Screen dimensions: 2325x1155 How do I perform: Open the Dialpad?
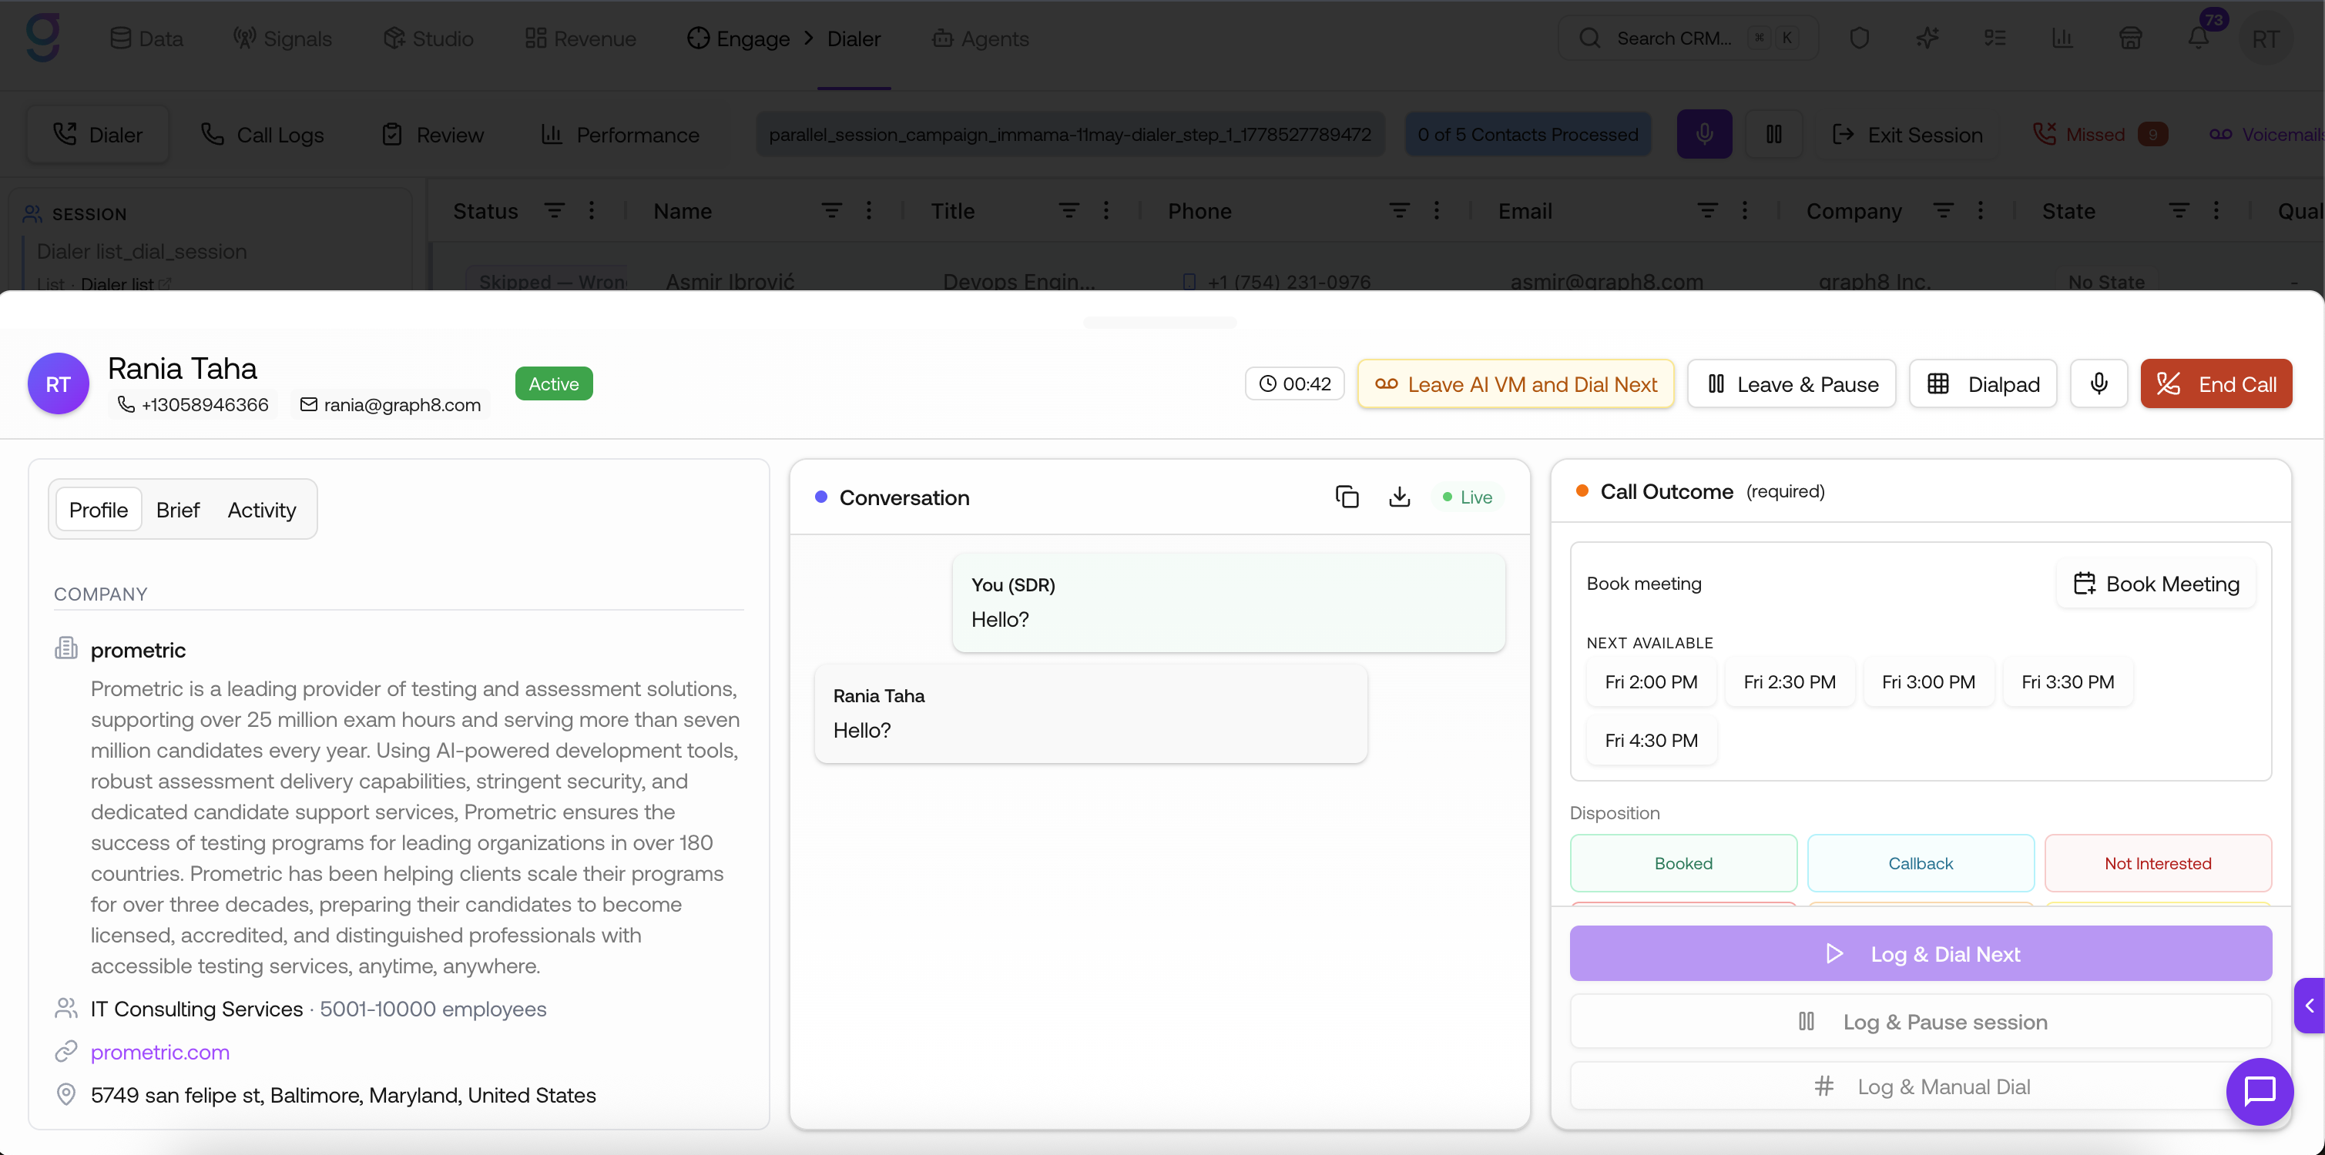(1983, 383)
